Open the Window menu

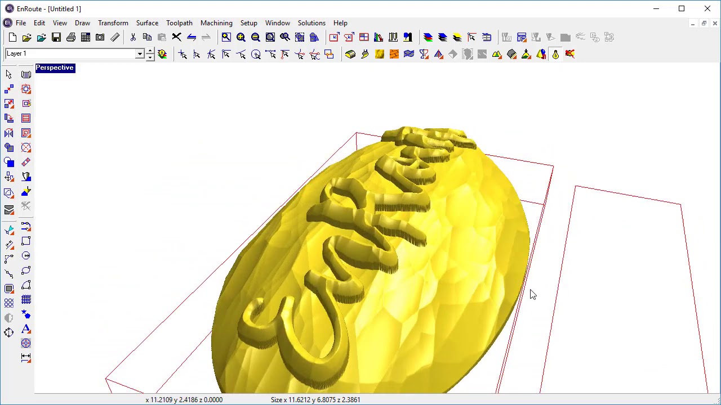point(278,23)
